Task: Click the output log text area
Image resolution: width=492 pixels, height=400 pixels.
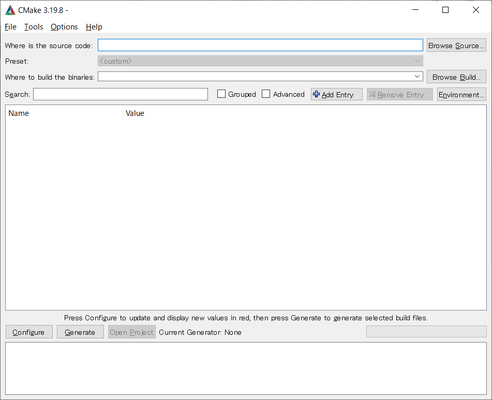Action: click(x=246, y=368)
